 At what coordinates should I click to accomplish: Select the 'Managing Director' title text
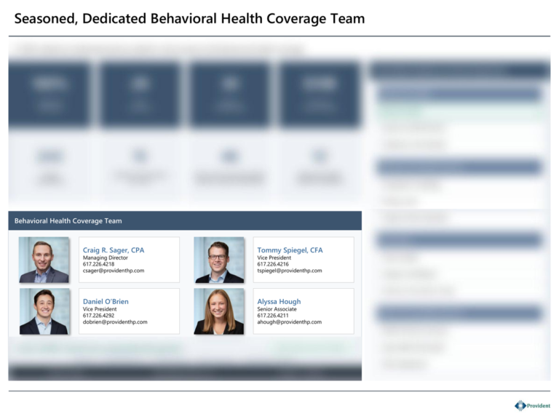click(x=105, y=258)
